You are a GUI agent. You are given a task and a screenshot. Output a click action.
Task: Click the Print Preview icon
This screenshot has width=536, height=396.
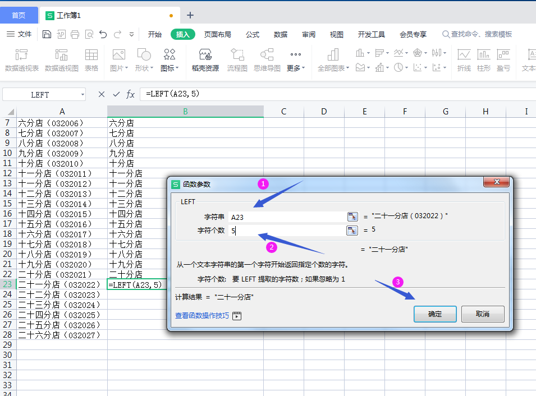click(x=89, y=34)
